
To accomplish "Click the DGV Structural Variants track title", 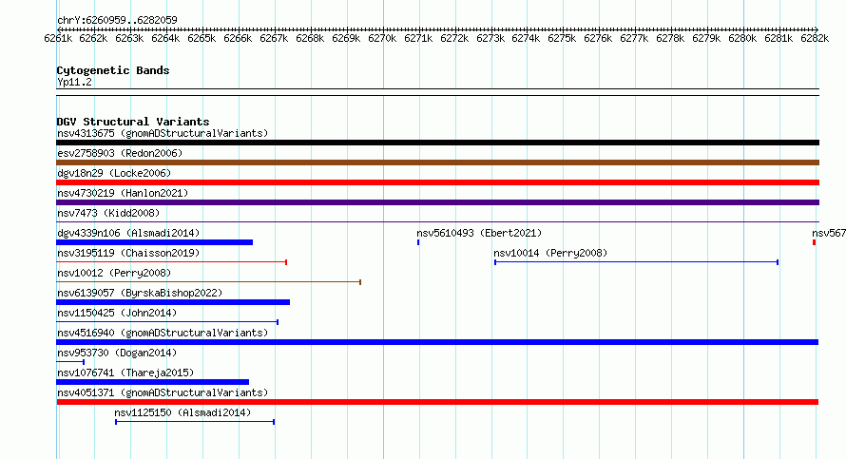I will [x=133, y=122].
